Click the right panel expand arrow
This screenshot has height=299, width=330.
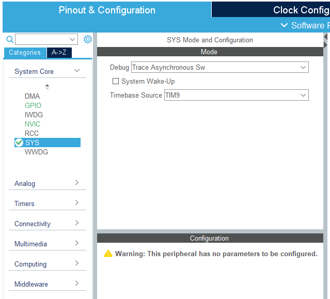325,45
